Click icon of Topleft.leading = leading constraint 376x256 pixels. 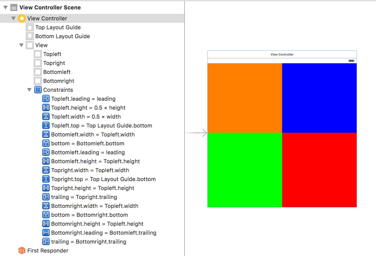pyautogui.click(x=46, y=99)
